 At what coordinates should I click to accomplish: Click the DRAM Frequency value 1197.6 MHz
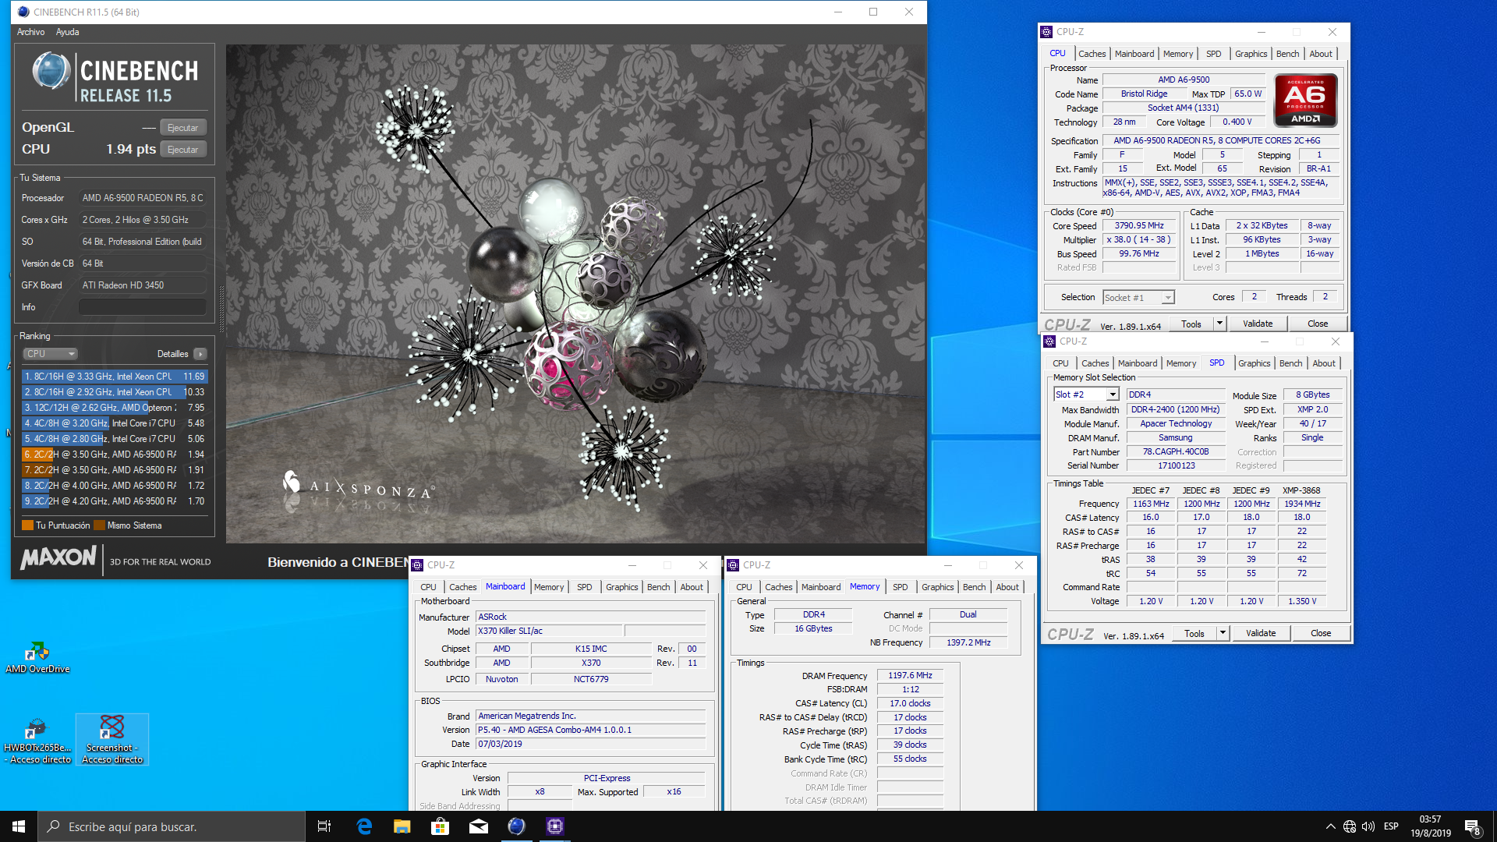tap(910, 676)
